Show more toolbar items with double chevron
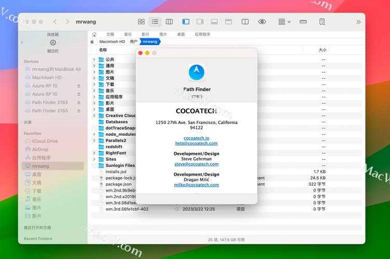Viewport: 390px width, 259px height. coord(358,22)
